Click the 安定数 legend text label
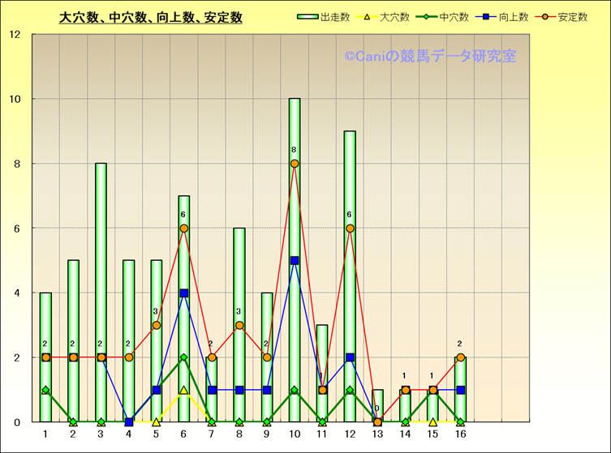 pyautogui.click(x=571, y=17)
